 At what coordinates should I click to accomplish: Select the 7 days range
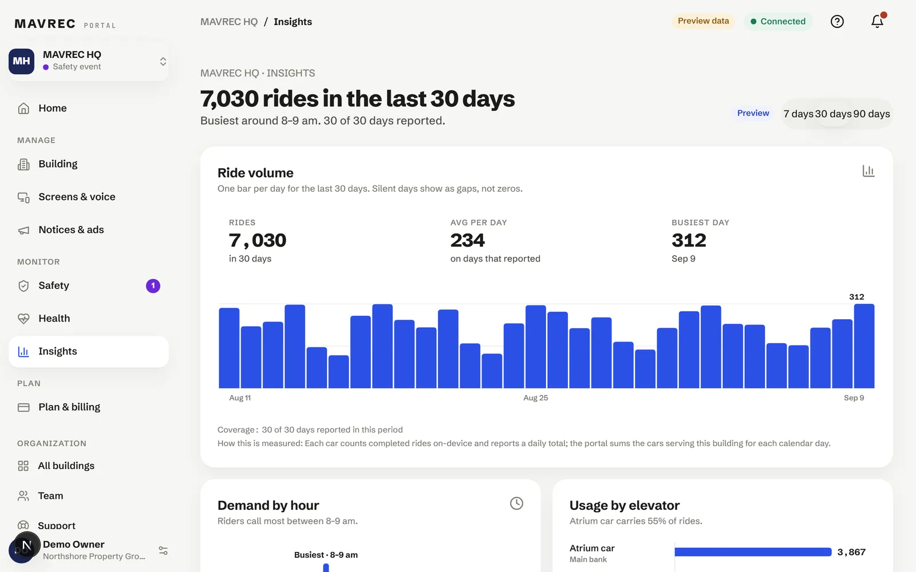click(x=798, y=114)
